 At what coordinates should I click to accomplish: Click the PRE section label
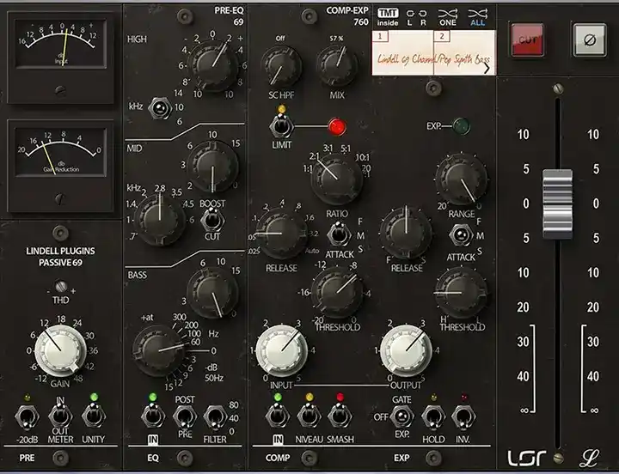(27, 458)
